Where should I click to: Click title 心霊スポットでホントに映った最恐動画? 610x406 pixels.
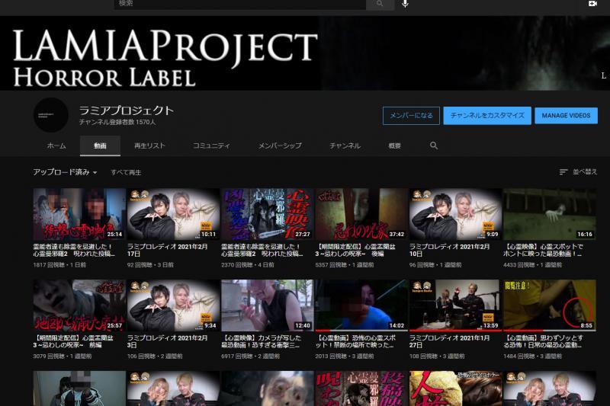pyautogui.click(x=544, y=250)
